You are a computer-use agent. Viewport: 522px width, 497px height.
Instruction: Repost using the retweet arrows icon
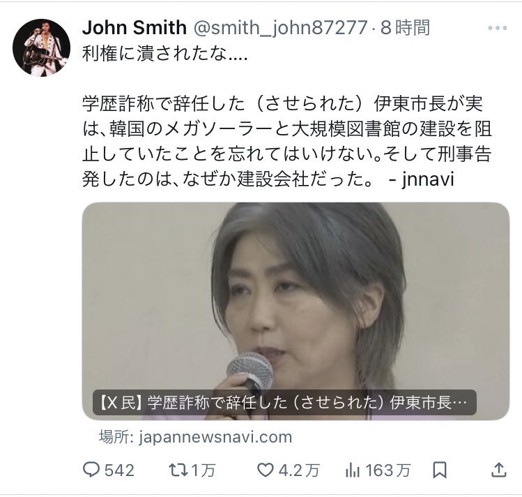(x=178, y=470)
